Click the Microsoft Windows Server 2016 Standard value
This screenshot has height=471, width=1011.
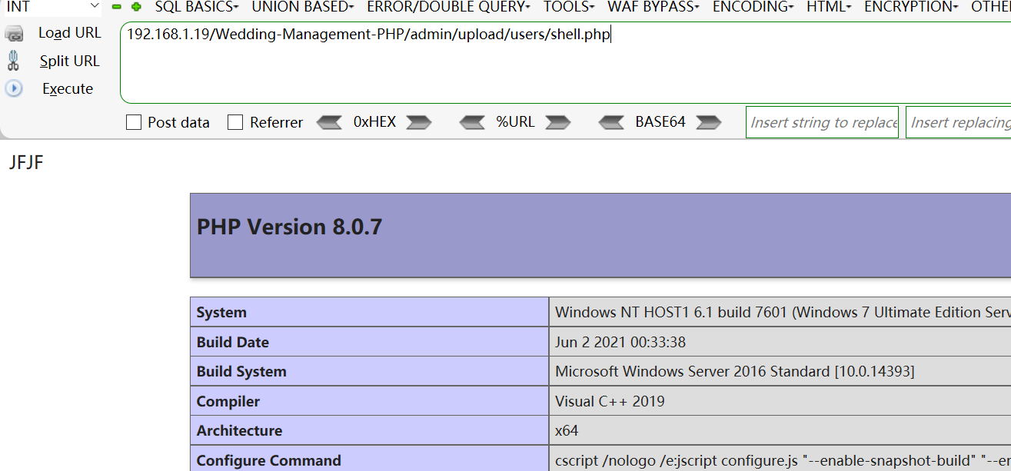pyautogui.click(x=735, y=371)
